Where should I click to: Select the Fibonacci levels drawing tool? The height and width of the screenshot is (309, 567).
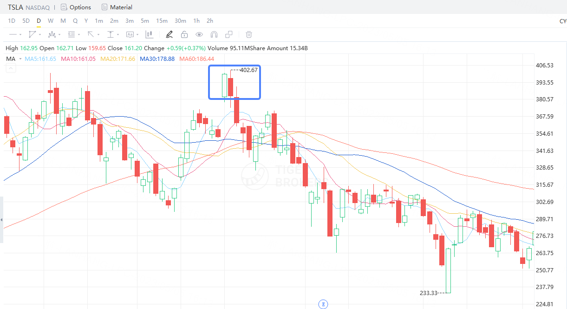click(x=72, y=34)
